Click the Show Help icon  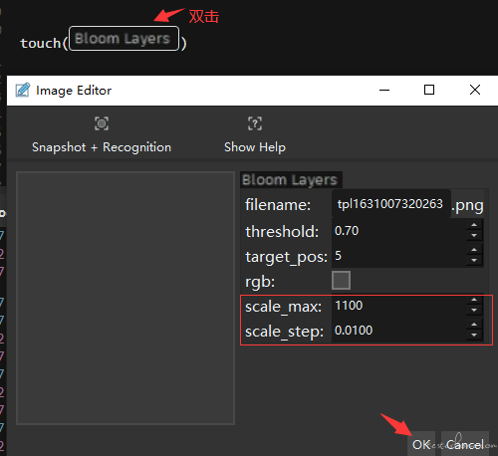click(x=255, y=123)
